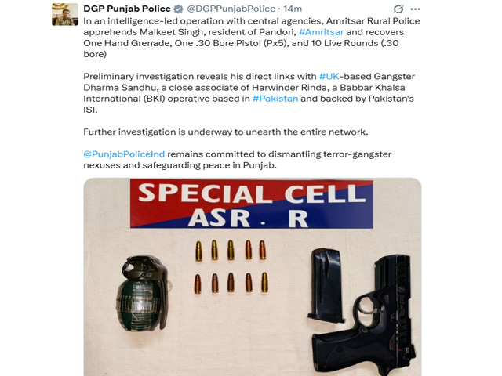Click the live rounds in the photo
502x376 pixels.
click(230, 266)
